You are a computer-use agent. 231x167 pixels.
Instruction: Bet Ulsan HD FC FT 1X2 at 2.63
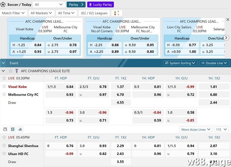[x=121, y=154]
